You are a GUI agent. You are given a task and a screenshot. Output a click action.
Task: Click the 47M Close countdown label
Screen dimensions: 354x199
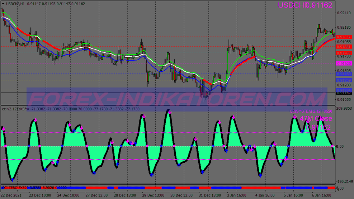[x=315, y=119]
